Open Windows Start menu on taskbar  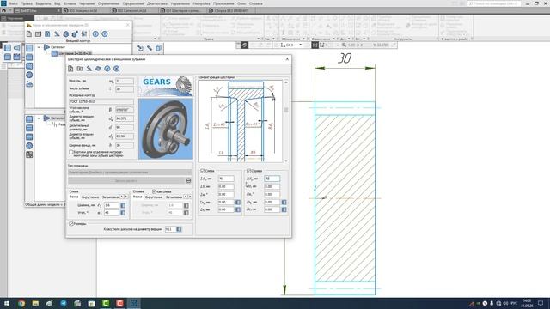tap(7, 303)
